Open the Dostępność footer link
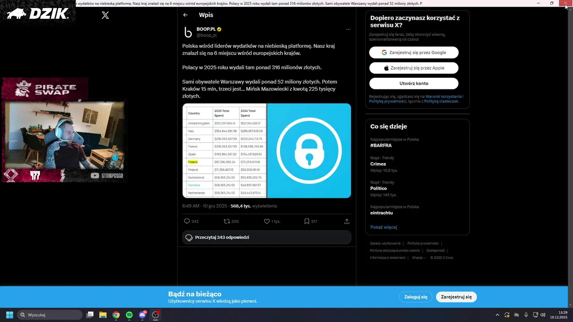Screen dimensions: 573x322 pyautogui.click(x=435, y=250)
